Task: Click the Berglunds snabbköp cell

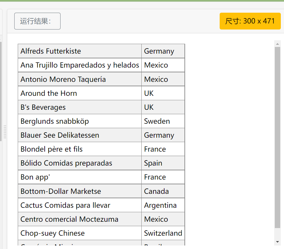Action: pos(80,121)
